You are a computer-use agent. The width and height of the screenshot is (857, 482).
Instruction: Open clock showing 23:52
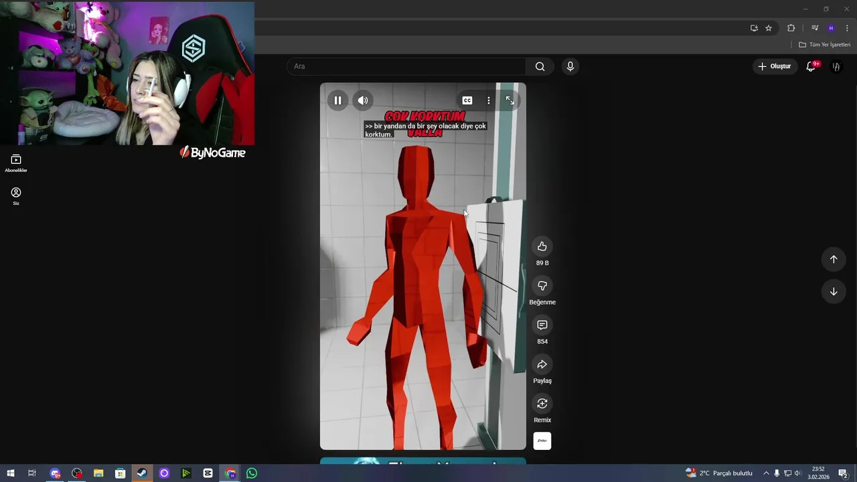tap(818, 473)
